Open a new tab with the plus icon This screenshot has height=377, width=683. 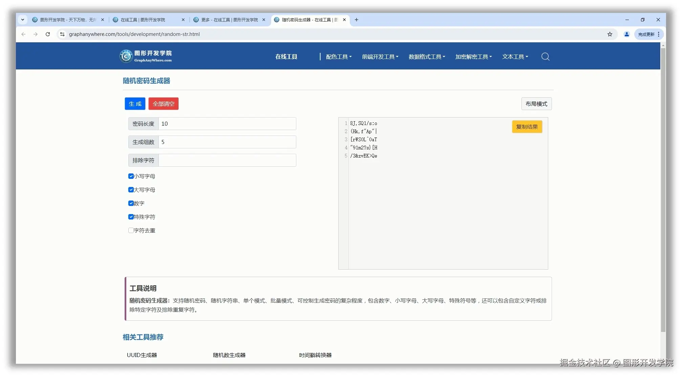(356, 20)
